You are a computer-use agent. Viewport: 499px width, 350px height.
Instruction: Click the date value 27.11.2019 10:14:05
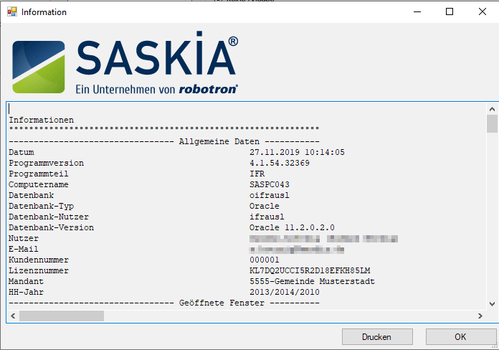coord(297,153)
